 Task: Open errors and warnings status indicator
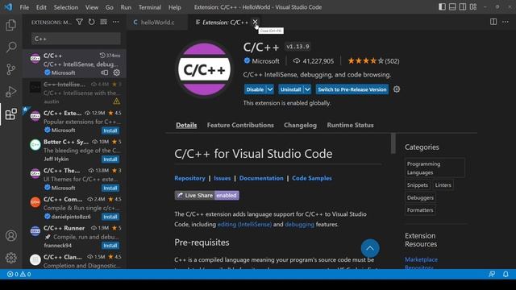pos(19,274)
